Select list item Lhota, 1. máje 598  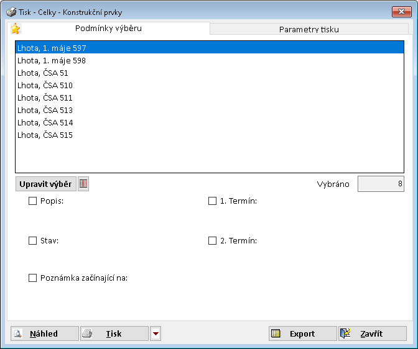(52, 61)
